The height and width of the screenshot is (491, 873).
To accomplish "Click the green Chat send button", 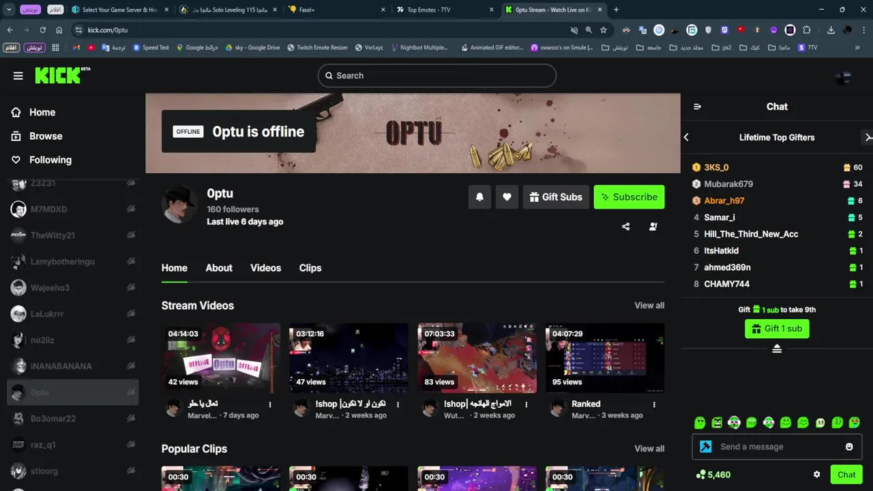I will pyautogui.click(x=846, y=475).
